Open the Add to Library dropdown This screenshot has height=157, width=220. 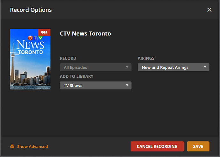pos(96,85)
